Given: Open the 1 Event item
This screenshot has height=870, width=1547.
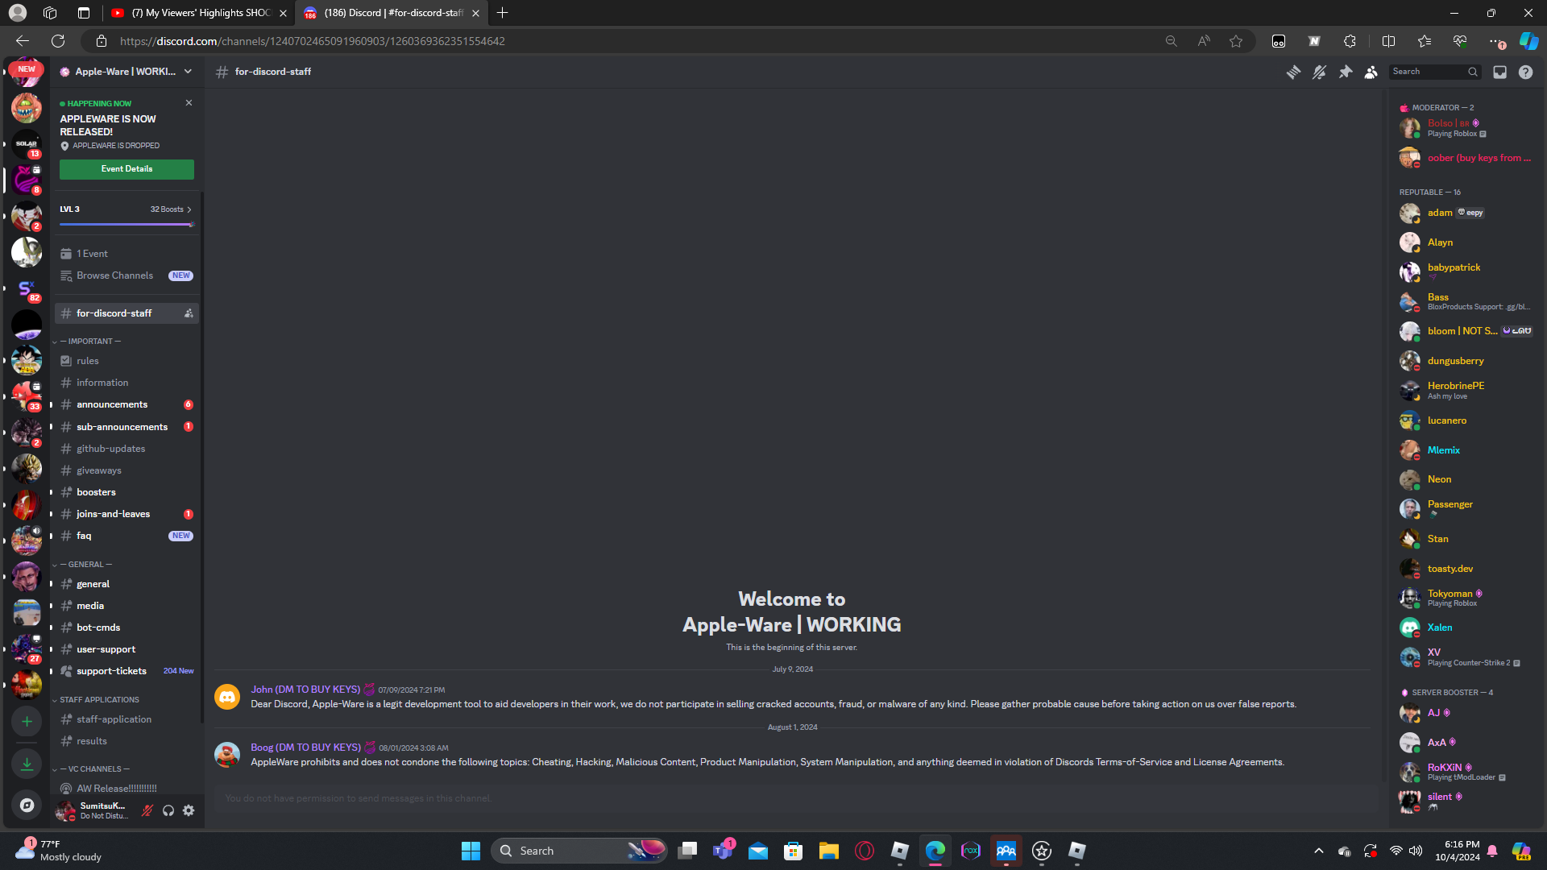Looking at the screenshot, I should tap(126, 254).
